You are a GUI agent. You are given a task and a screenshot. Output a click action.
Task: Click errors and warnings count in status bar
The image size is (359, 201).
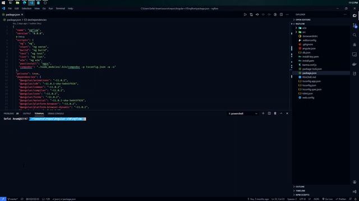pyautogui.click(x=33, y=199)
